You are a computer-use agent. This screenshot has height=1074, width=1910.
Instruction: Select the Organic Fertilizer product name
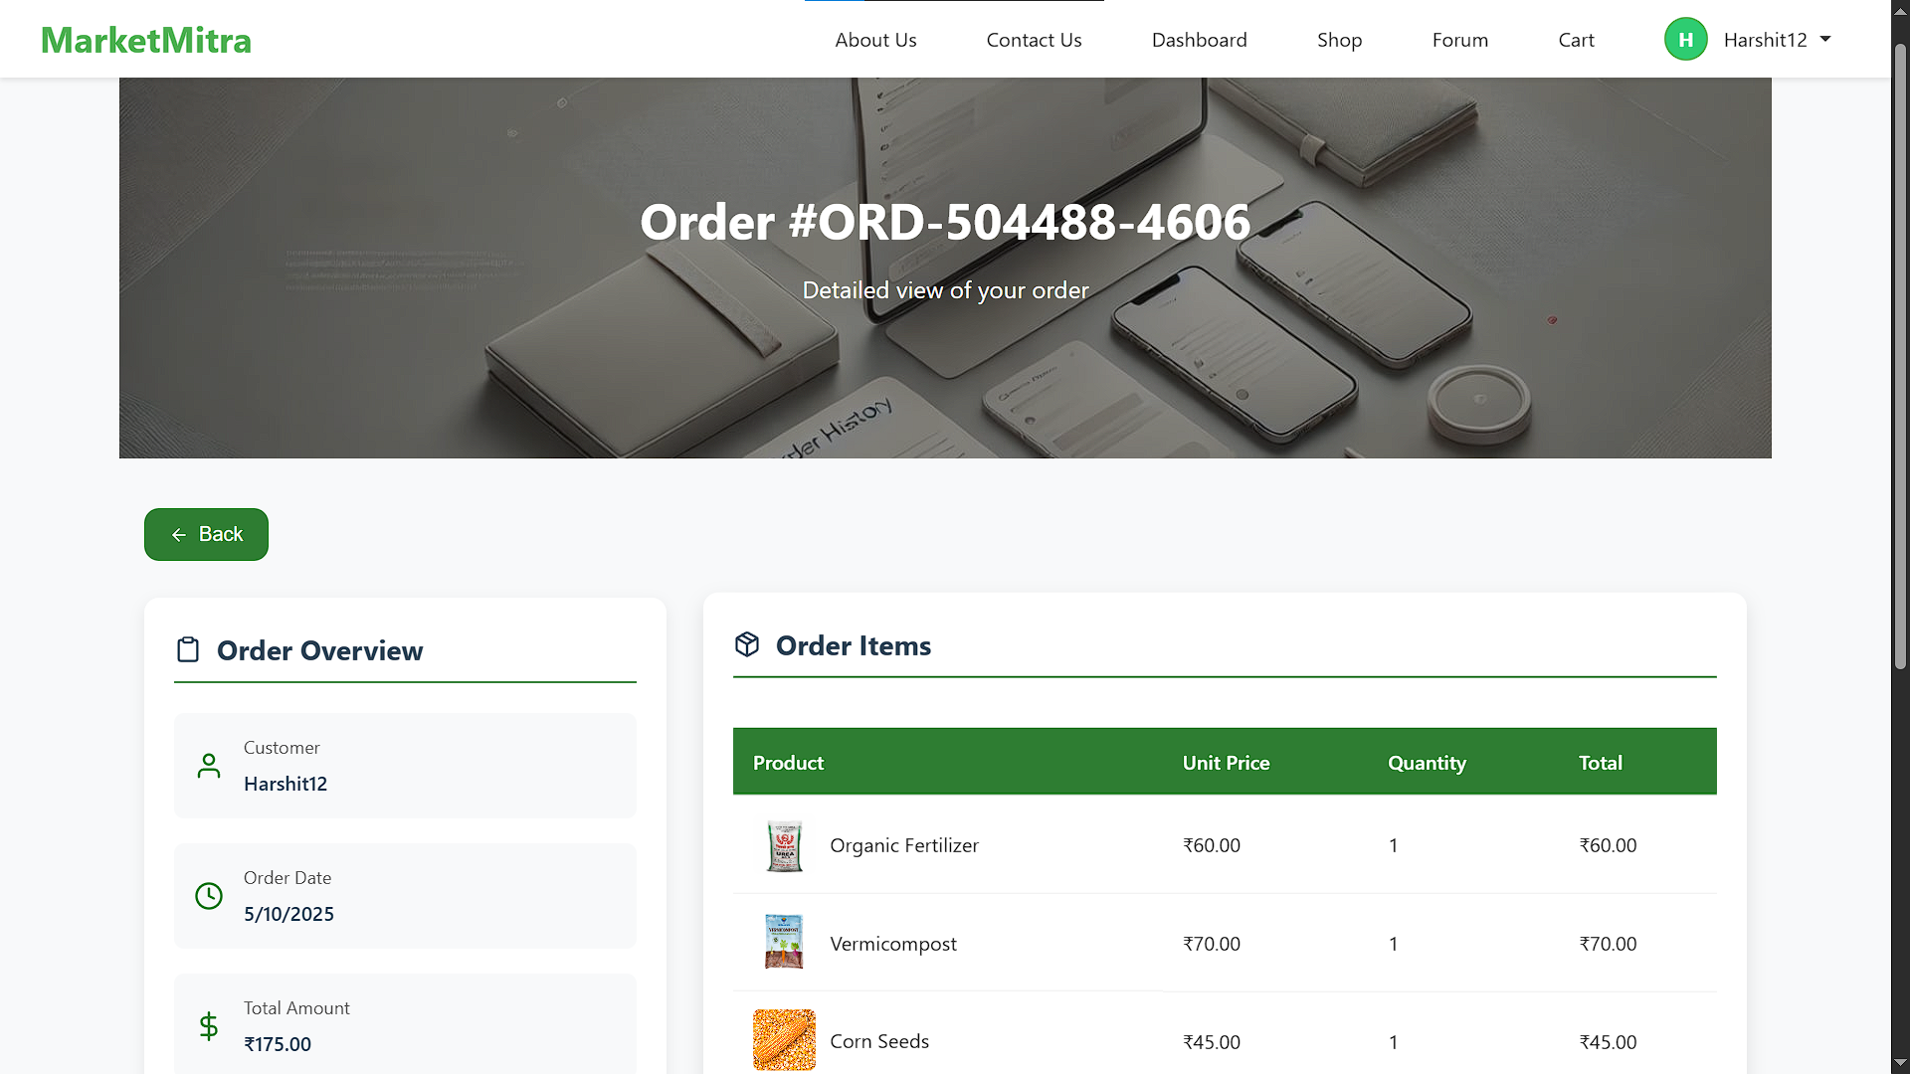click(x=904, y=845)
